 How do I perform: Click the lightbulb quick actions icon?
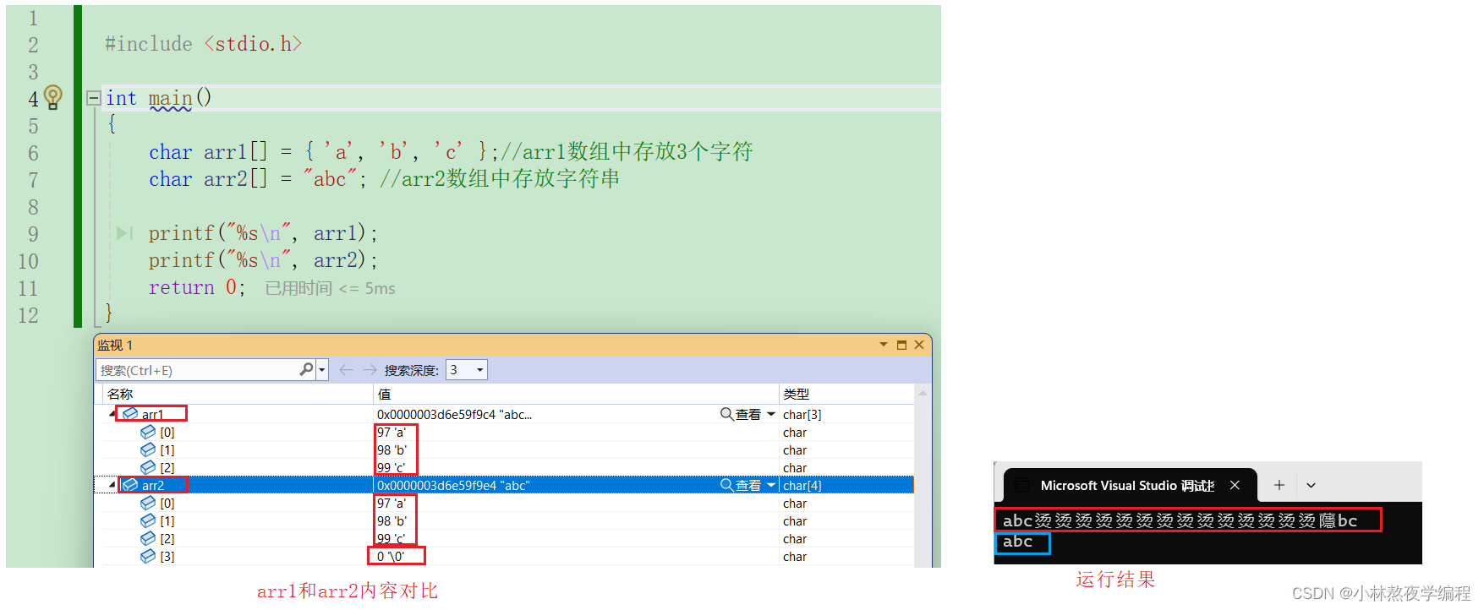[52, 97]
